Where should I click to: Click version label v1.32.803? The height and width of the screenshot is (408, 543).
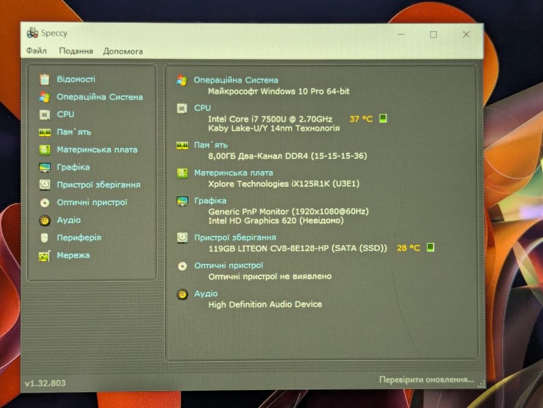(45, 383)
